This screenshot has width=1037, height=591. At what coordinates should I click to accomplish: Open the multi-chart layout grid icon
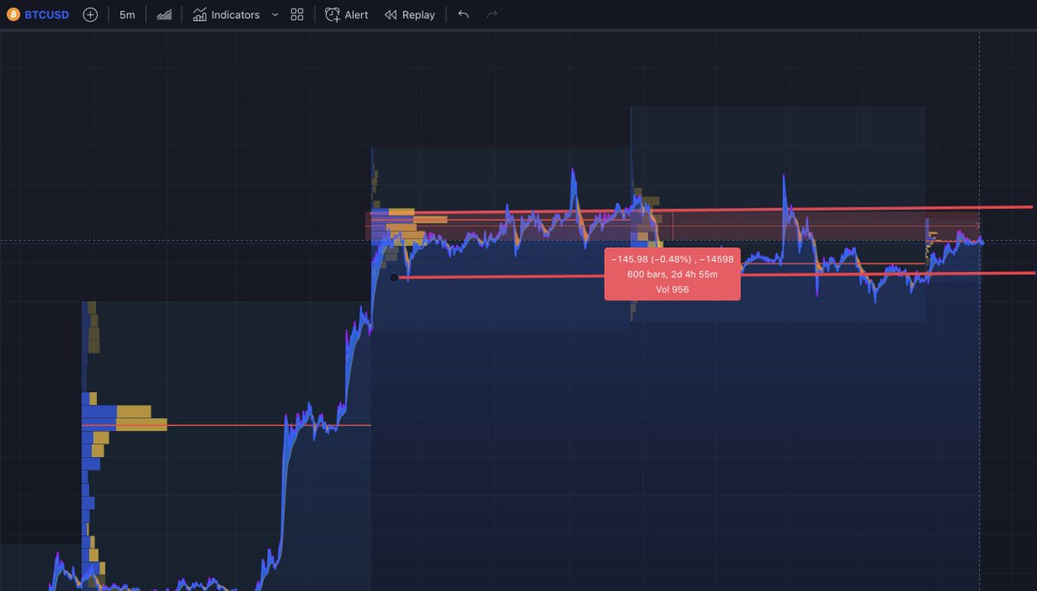coord(296,14)
